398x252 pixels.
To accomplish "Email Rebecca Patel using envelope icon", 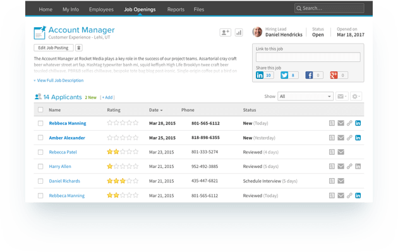I will pos(341,152).
